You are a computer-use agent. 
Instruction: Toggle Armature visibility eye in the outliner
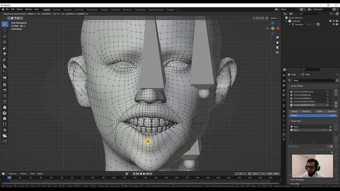[x=334, y=24]
